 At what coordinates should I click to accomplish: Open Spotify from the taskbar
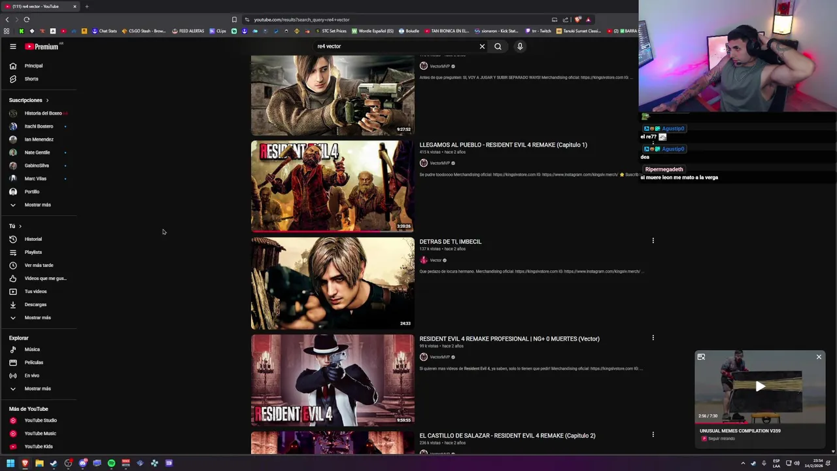tap(111, 463)
